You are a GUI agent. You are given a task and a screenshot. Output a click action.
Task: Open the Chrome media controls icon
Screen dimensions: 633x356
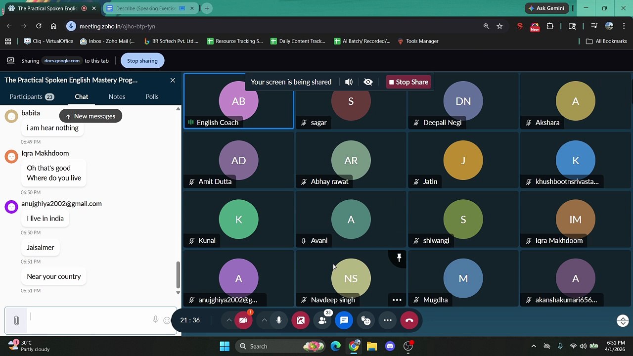point(594,26)
